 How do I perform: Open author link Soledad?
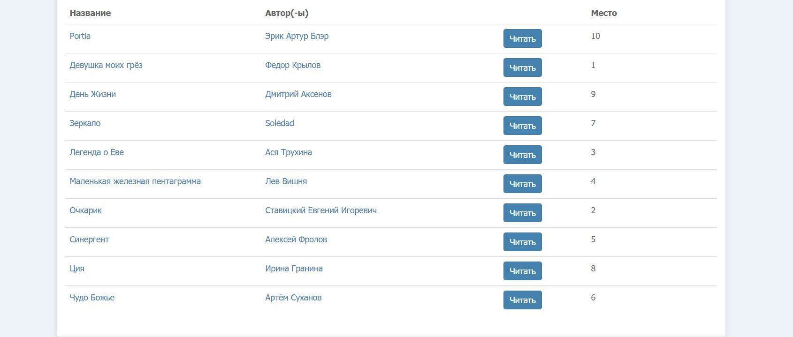[x=280, y=123]
